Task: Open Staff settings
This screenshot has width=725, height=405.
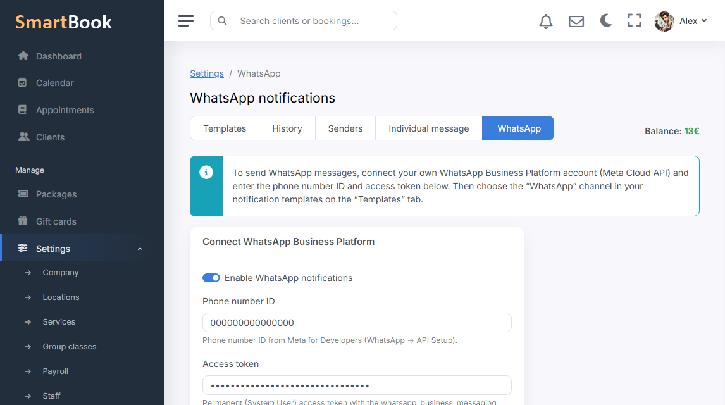Action: (x=51, y=396)
